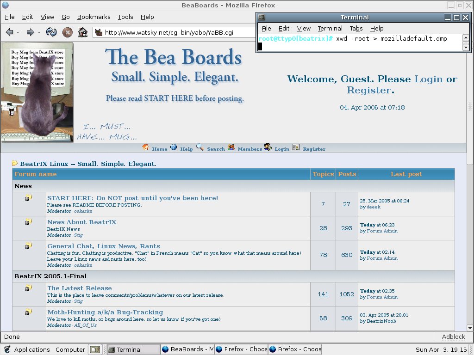Click the forum Search magnifier icon
474x355 pixels.
(200, 147)
